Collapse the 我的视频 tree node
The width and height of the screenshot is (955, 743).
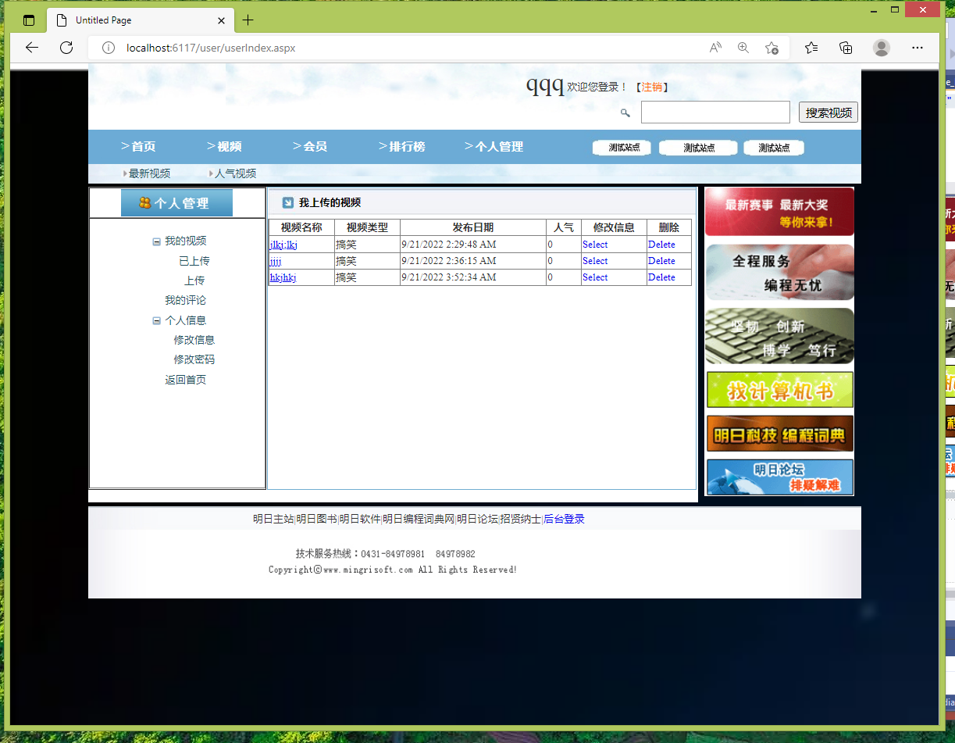coord(156,241)
